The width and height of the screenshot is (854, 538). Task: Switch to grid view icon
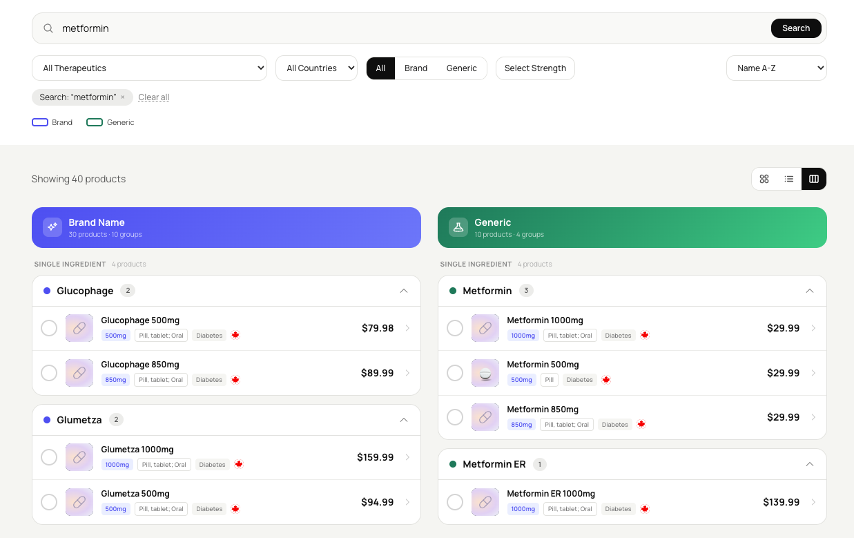(764, 179)
